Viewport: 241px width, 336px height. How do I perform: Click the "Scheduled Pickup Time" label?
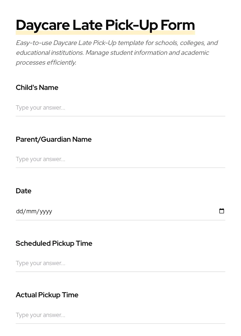54,243
